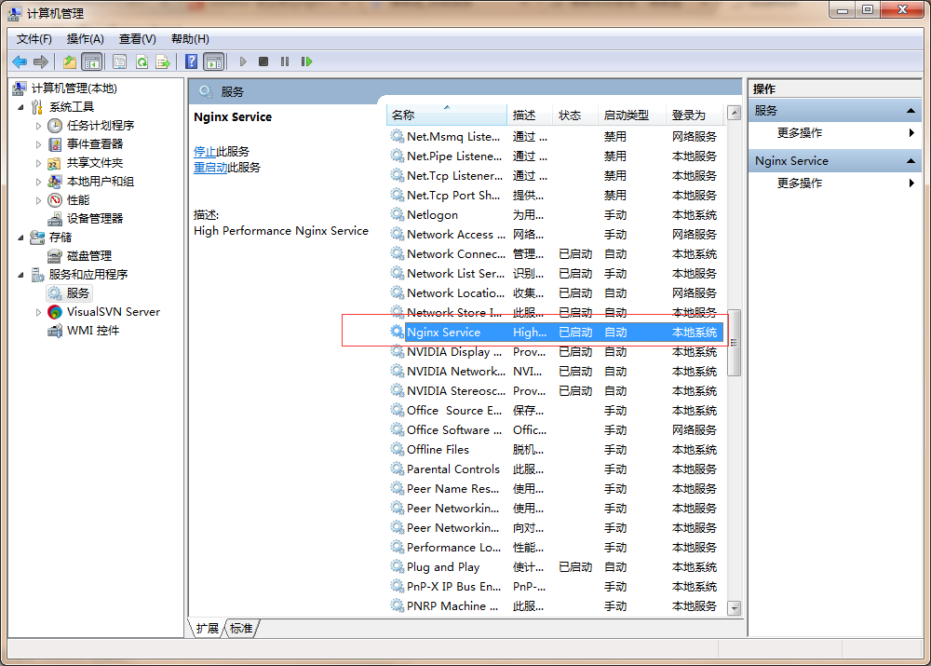Click the Export list toolbar icon
Image resolution: width=931 pixels, height=666 pixels.
tap(163, 61)
